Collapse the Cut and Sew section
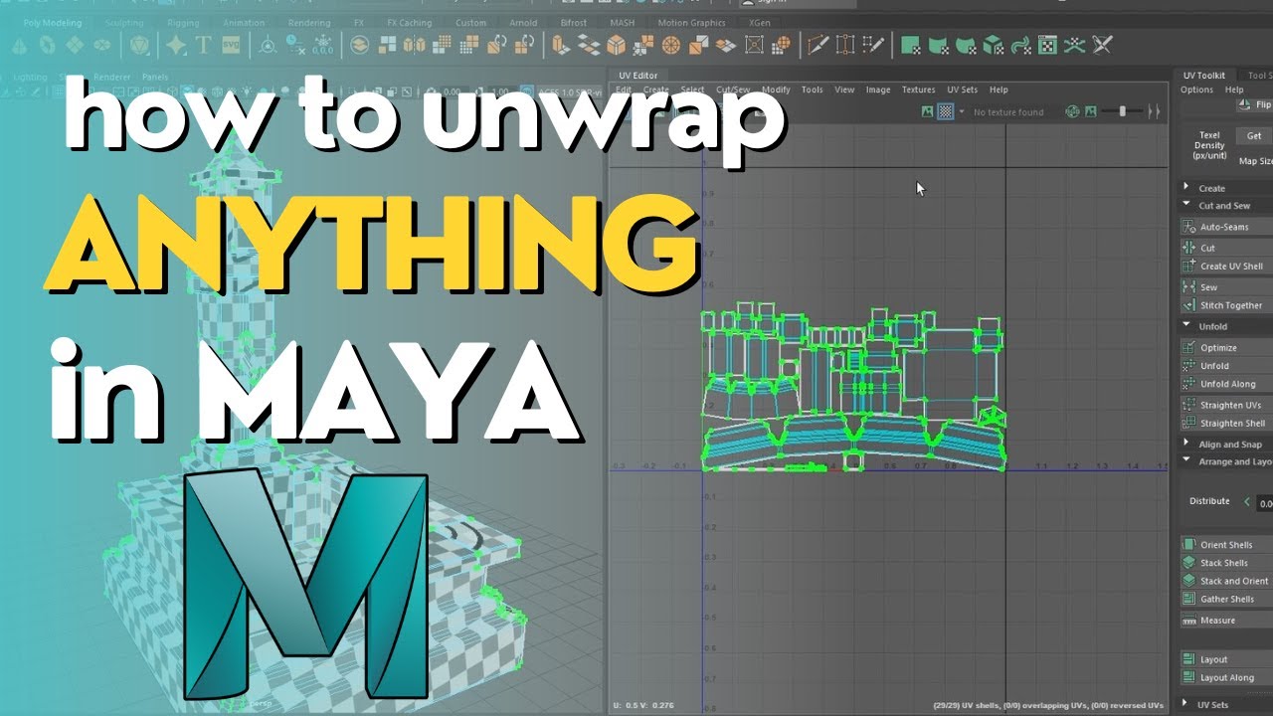This screenshot has height=716, width=1273. pos(1186,205)
